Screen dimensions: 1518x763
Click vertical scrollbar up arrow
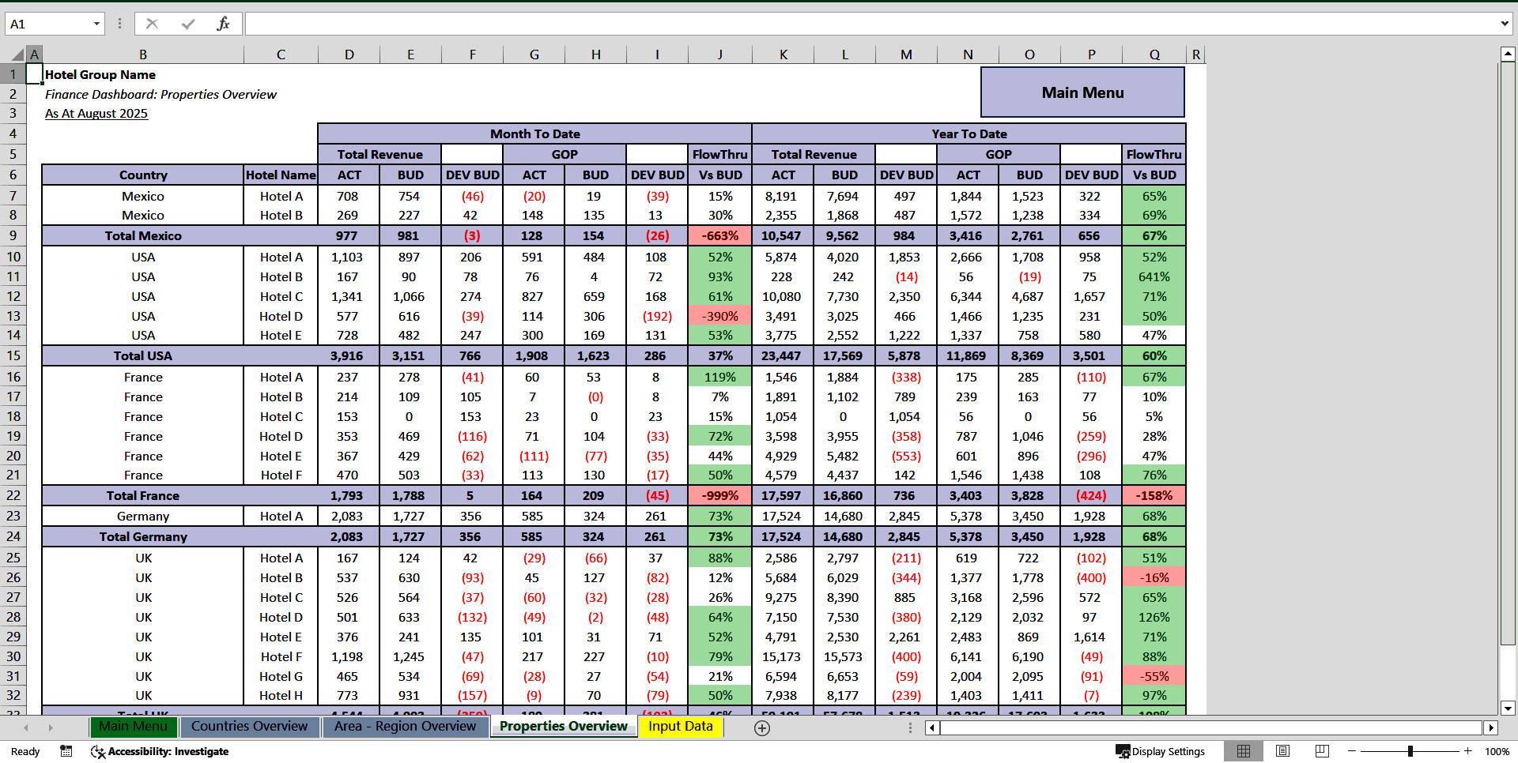point(1508,54)
